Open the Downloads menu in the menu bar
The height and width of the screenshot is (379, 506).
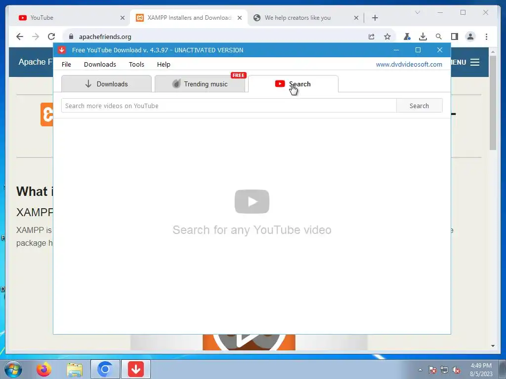pos(100,65)
